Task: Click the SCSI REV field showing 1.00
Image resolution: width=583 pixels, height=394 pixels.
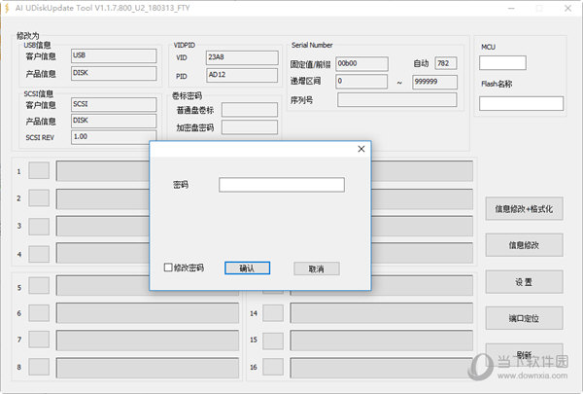Action: (x=113, y=137)
